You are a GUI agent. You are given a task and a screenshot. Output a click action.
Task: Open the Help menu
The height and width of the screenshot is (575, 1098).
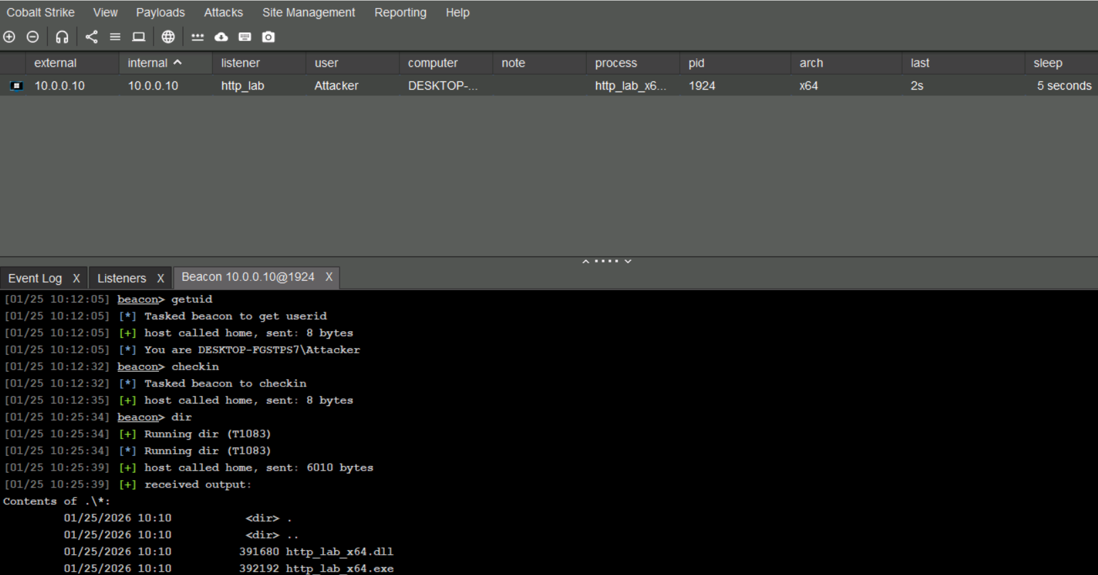pyautogui.click(x=457, y=13)
